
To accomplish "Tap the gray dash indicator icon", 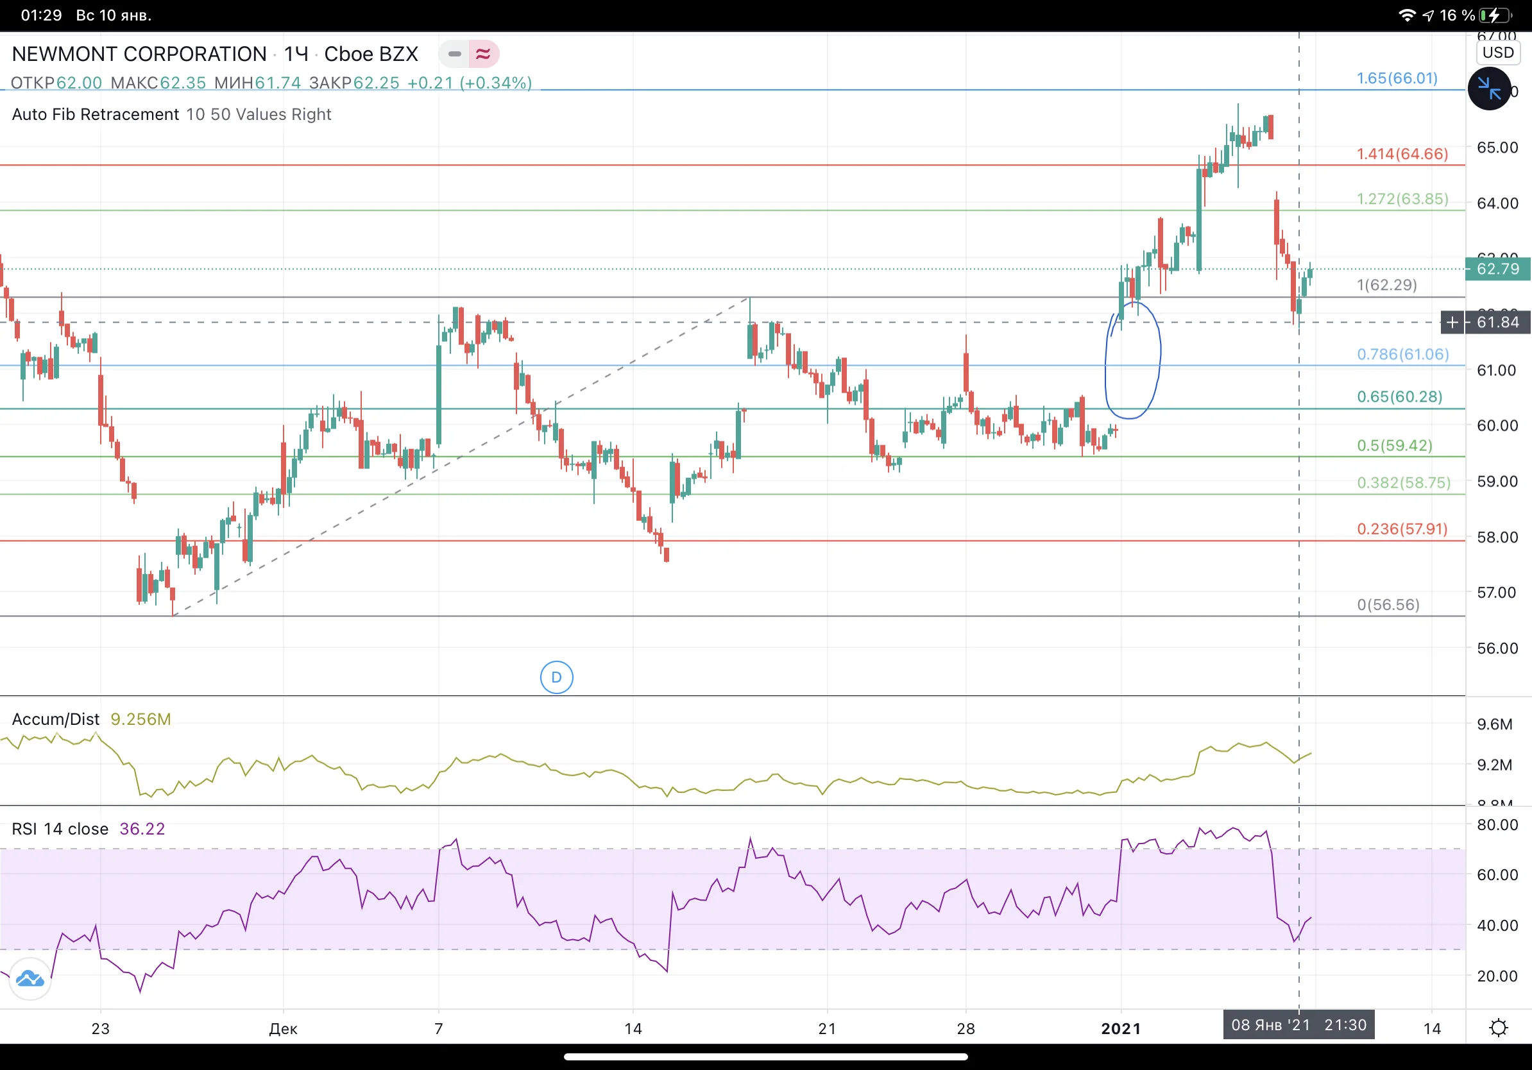I will pyautogui.click(x=454, y=54).
